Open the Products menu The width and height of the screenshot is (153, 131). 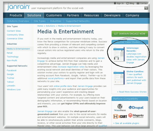pyautogui.click(x=16, y=15)
